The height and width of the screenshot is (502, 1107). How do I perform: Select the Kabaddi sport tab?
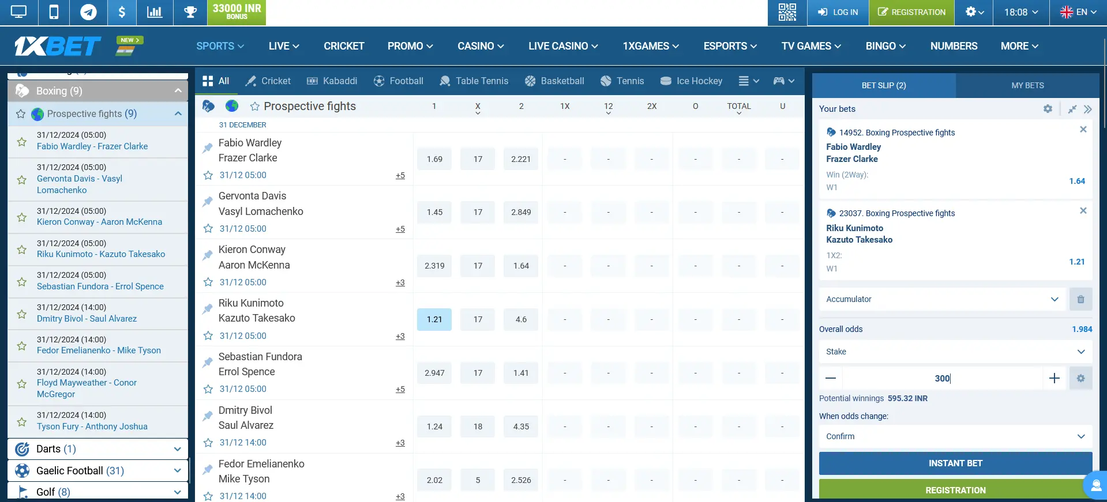pyautogui.click(x=332, y=81)
